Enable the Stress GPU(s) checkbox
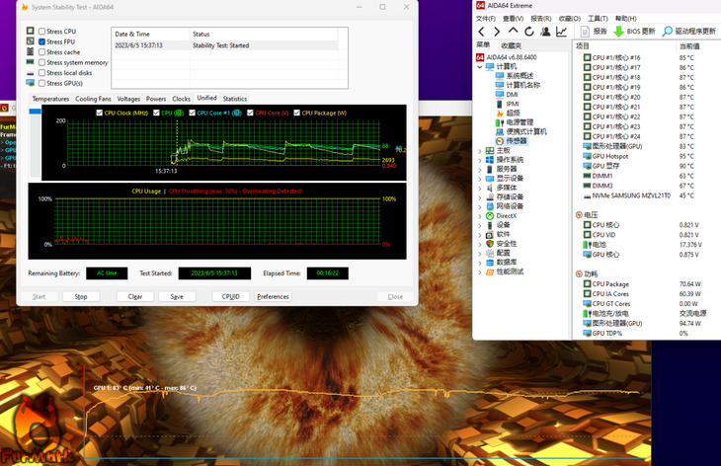 pos(41,83)
